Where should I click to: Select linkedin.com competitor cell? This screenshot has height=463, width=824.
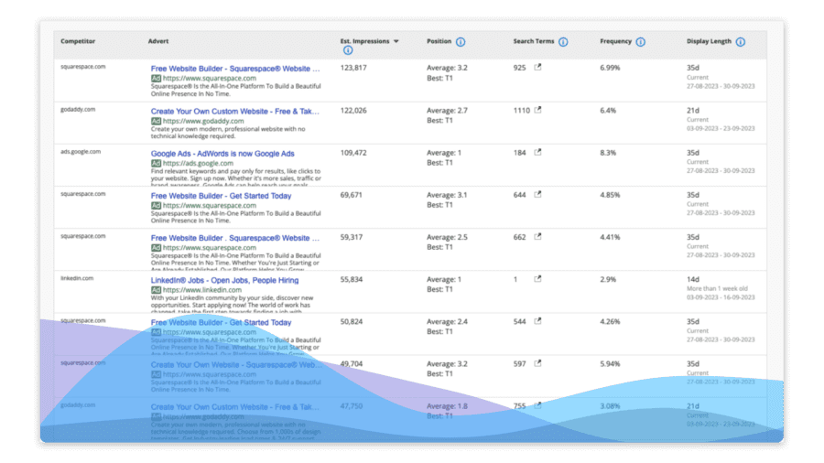pyautogui.click(x=77, y=278)
